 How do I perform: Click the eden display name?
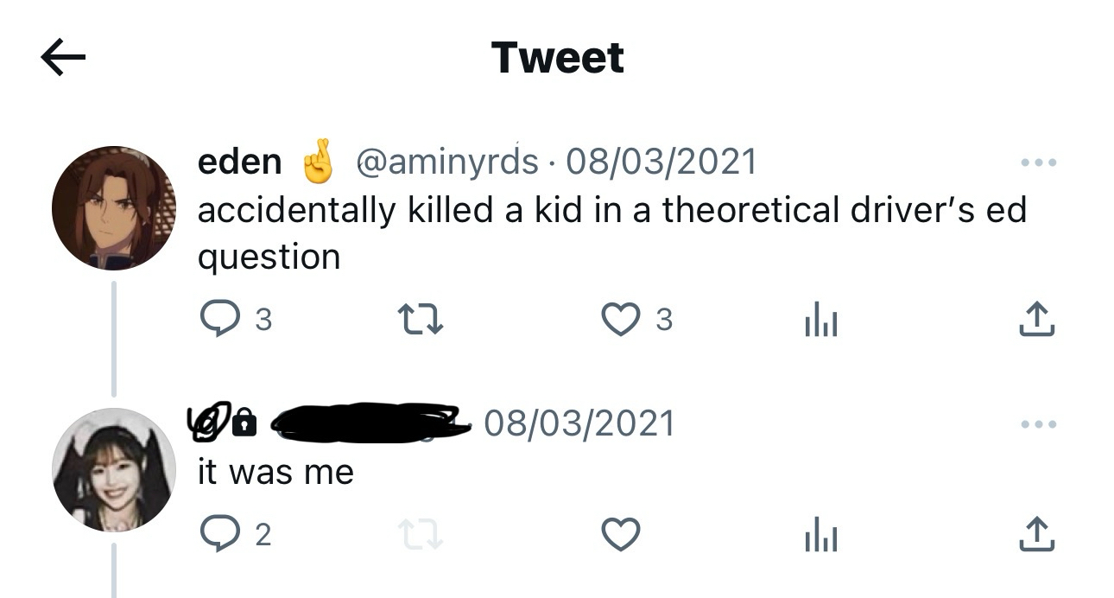(239, 162)
